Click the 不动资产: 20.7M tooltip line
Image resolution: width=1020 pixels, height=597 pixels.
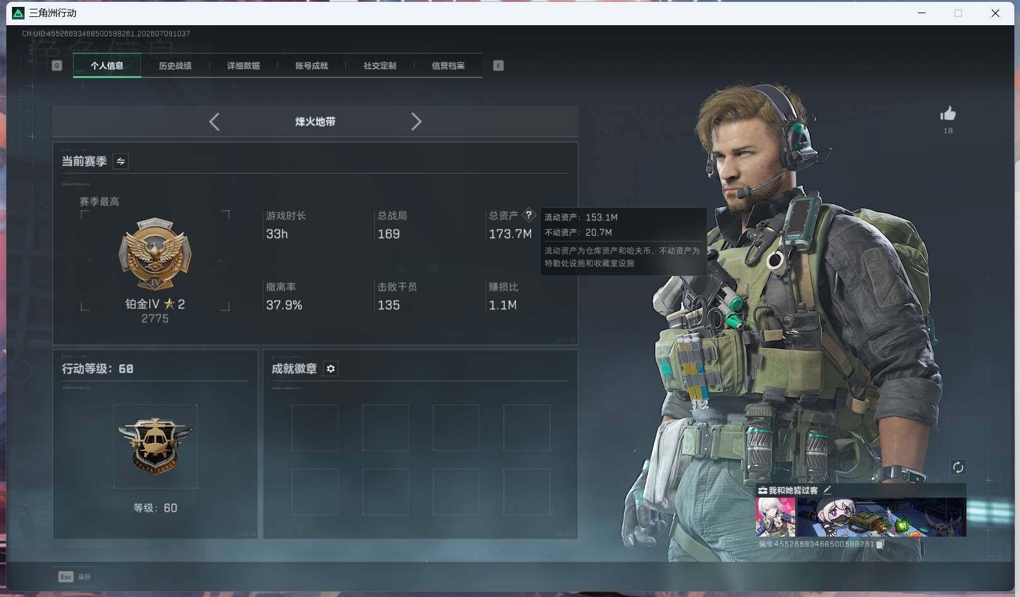pos(578,232)
